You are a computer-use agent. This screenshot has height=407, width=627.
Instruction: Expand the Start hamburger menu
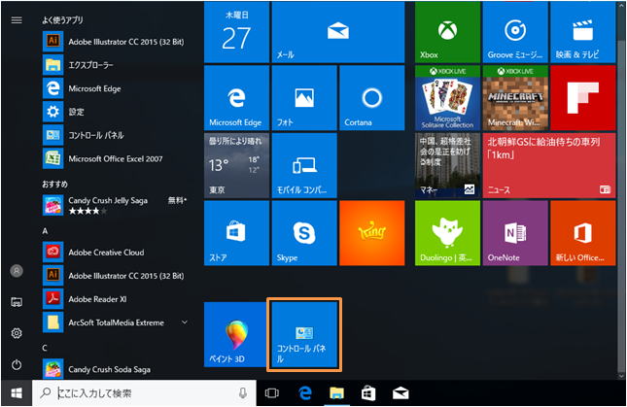click(17, 20)
